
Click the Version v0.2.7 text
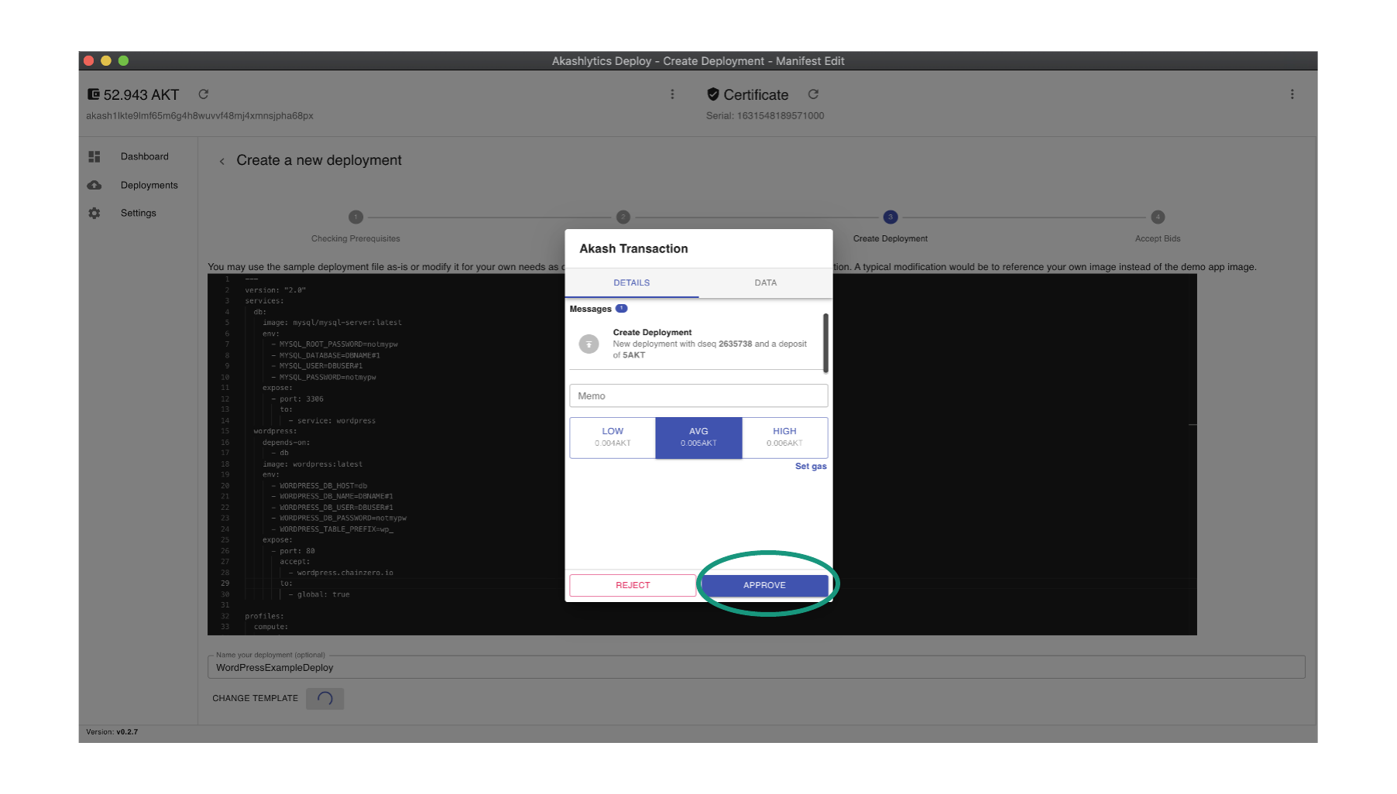[x=112, y=732]
